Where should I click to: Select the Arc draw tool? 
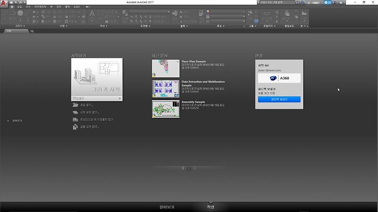tap(28, 13)
